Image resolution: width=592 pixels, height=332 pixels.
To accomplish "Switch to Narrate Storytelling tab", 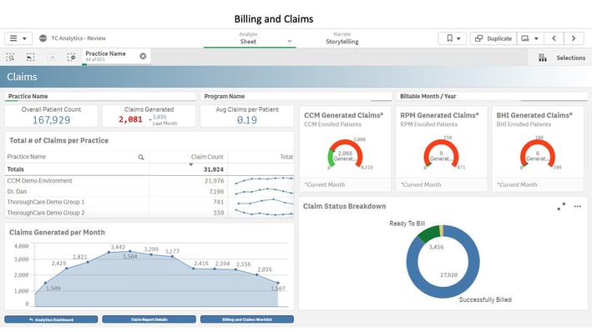I will [x=342, y=38].
